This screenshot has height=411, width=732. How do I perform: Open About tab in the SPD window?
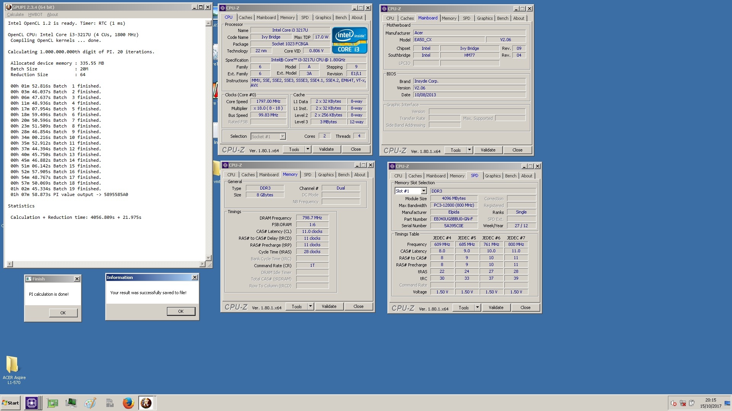tap(527, 176)
